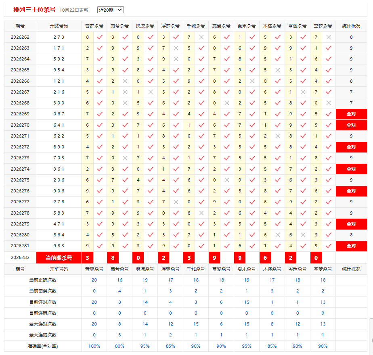Image resolution: width=373 pixels, height=355 pixels.
Task: Click the current kill number 8 under 萧兮杀号
Action: (x=113, y=258)
